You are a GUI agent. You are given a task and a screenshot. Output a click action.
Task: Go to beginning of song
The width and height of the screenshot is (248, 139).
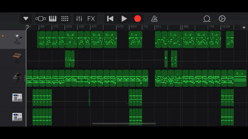(110, 19)
